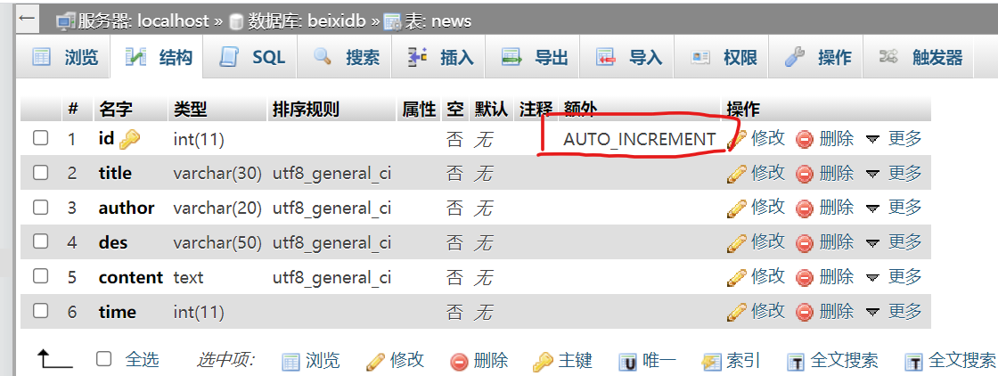Viewport: 998px width, 376px height.
Task: Open the 插入 tab
Action: point(440,57)
